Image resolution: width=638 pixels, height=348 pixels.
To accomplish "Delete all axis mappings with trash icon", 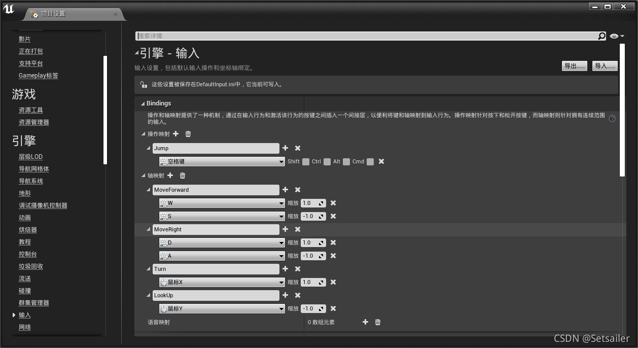I will [183, 176].
